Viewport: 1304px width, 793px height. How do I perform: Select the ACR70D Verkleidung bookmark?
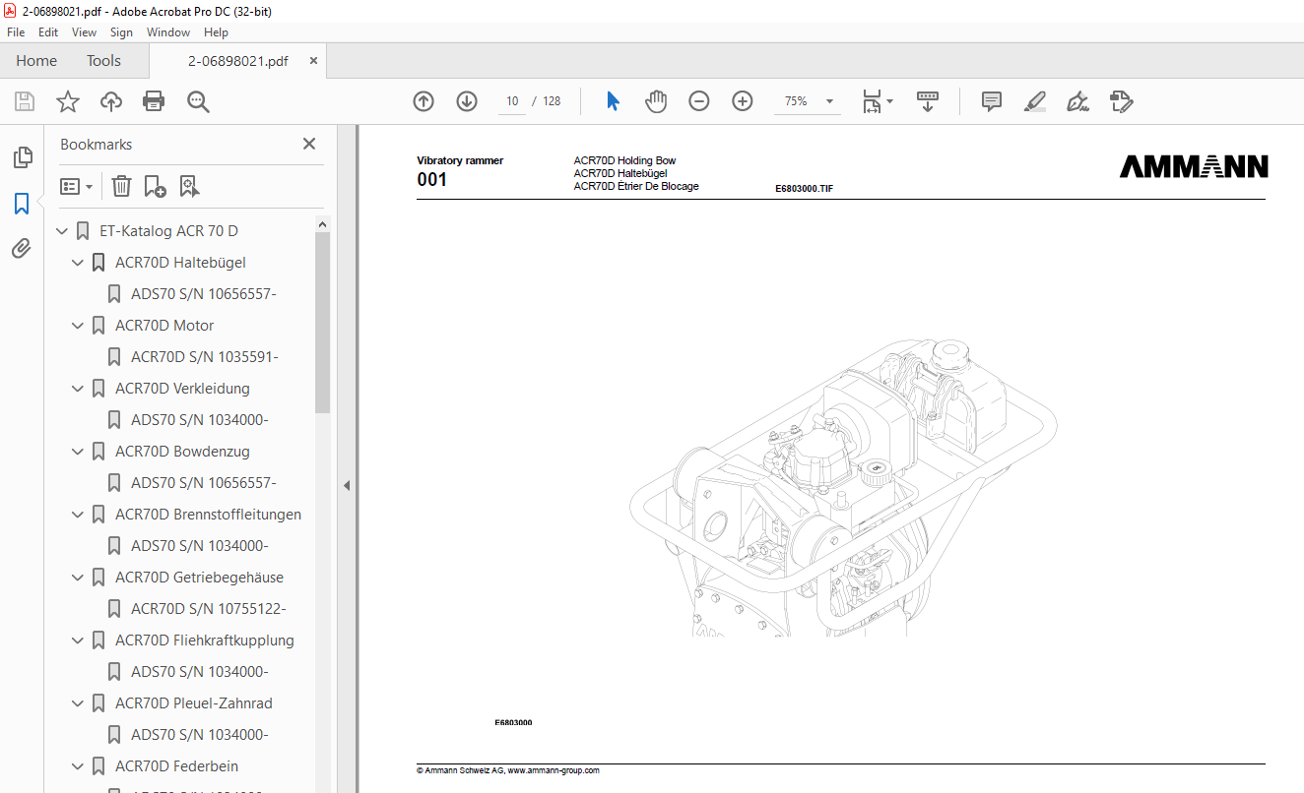tap(182, 389)
